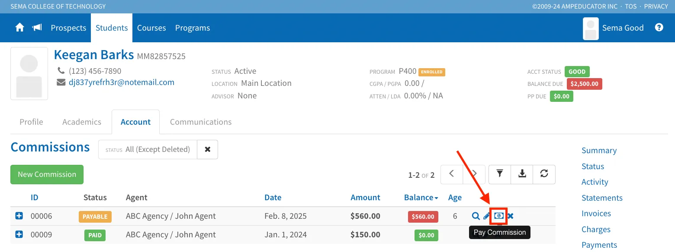
Task: Go to the next page of commissions
Action: pos(474,174)
